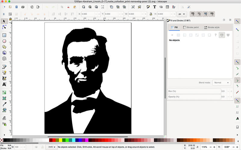Select the Text tool in toolbox

pyautogui.click(x=4, y=84)
